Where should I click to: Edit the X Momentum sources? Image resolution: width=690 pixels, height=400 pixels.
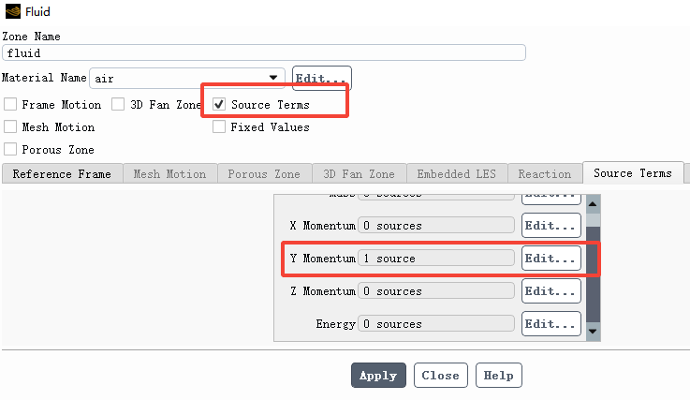point(551,226)
